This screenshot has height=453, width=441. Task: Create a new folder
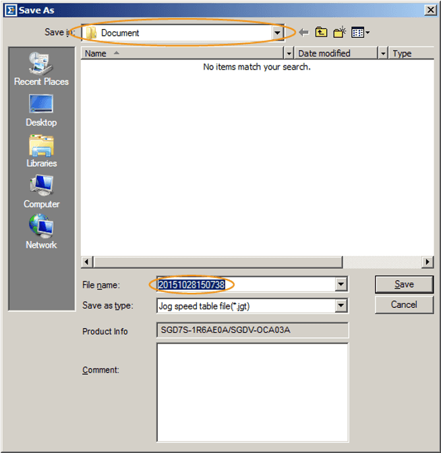pos(340,32)
